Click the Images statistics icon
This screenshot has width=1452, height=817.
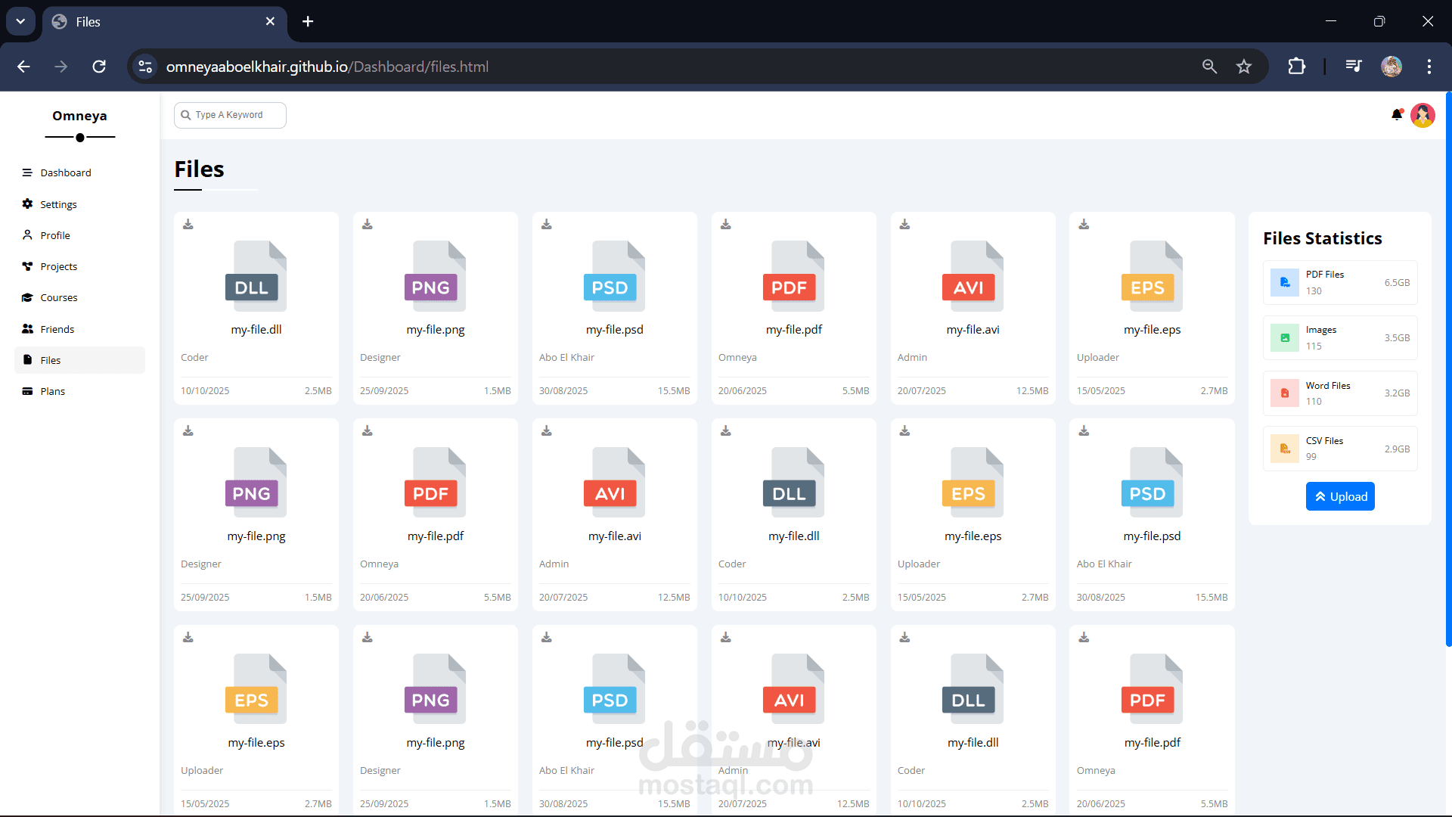click(1284, 338)
